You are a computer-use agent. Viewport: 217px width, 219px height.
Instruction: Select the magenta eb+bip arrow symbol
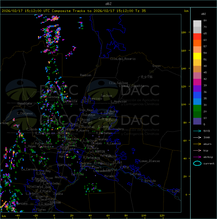click(x=197, y=157)
